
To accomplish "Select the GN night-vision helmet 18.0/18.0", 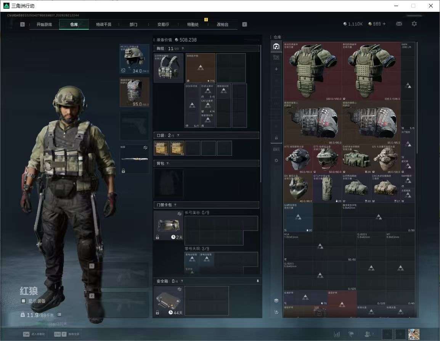I will coord(386,159).
